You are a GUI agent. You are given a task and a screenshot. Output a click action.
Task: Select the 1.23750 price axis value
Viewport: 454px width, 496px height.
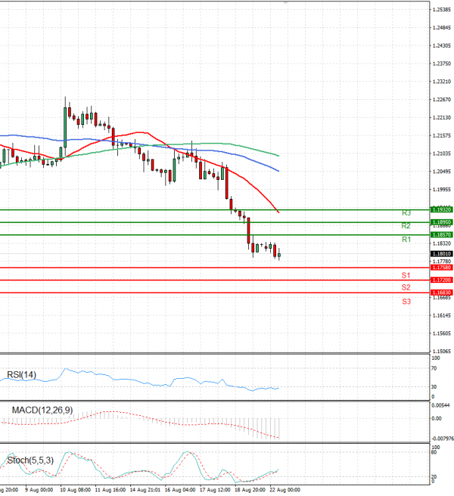coord(442,64)
